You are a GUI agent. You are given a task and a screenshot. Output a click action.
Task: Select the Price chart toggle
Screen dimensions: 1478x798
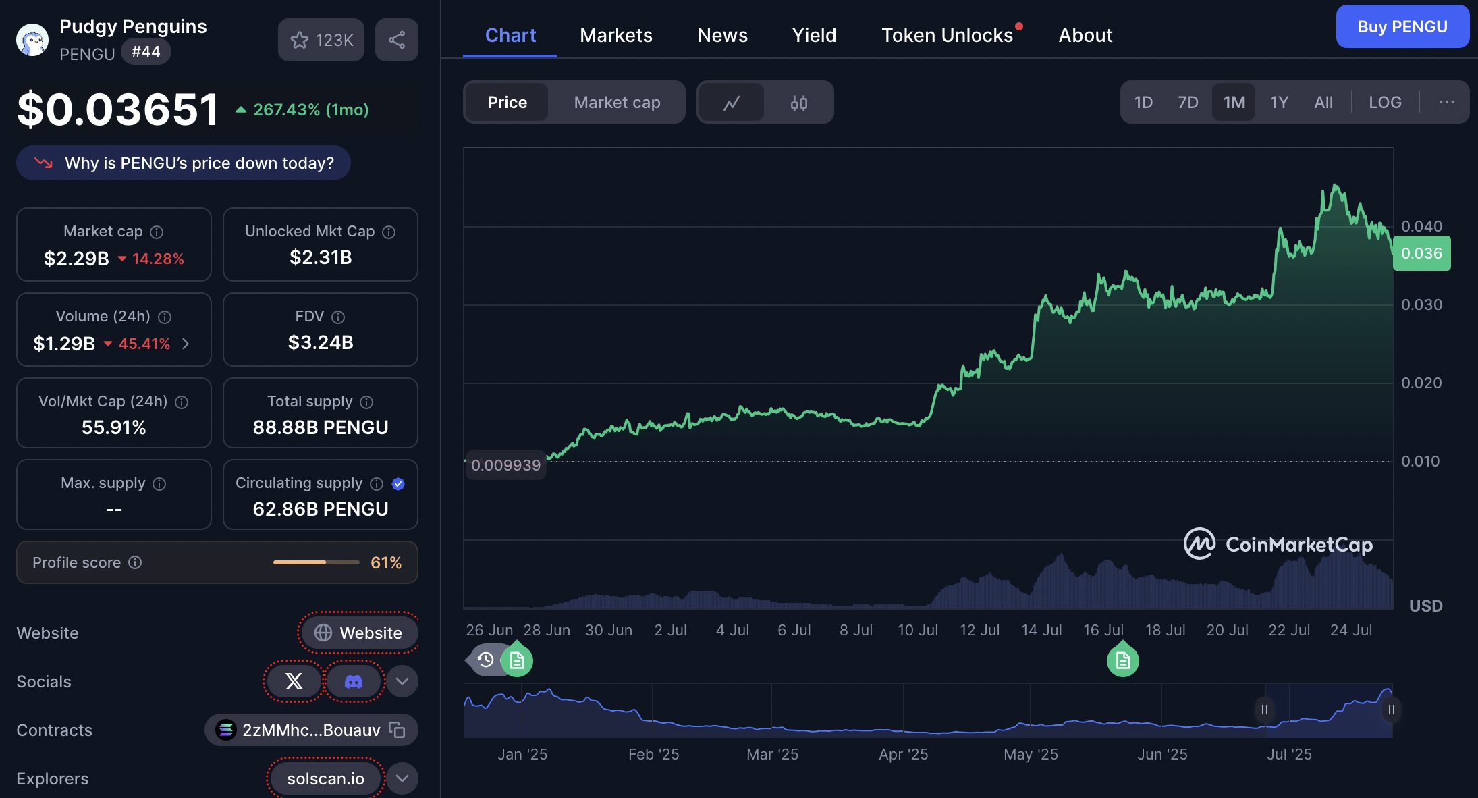tap(507, 103)
